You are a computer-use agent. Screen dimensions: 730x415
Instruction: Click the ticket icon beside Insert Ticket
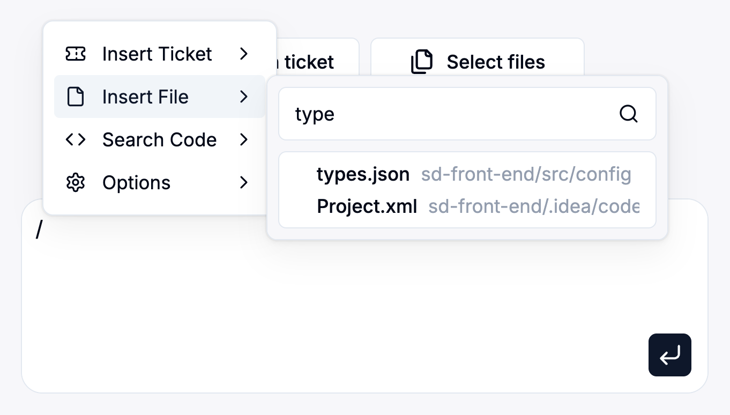76,54
